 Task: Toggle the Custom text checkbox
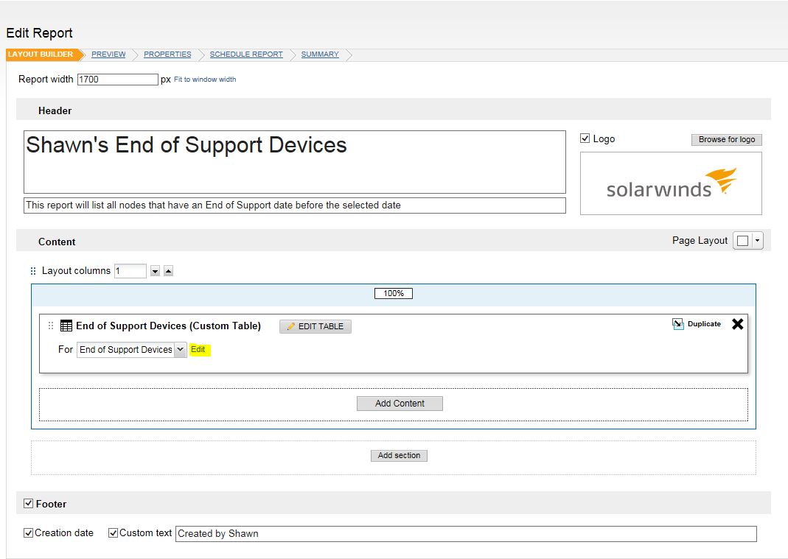113,532
